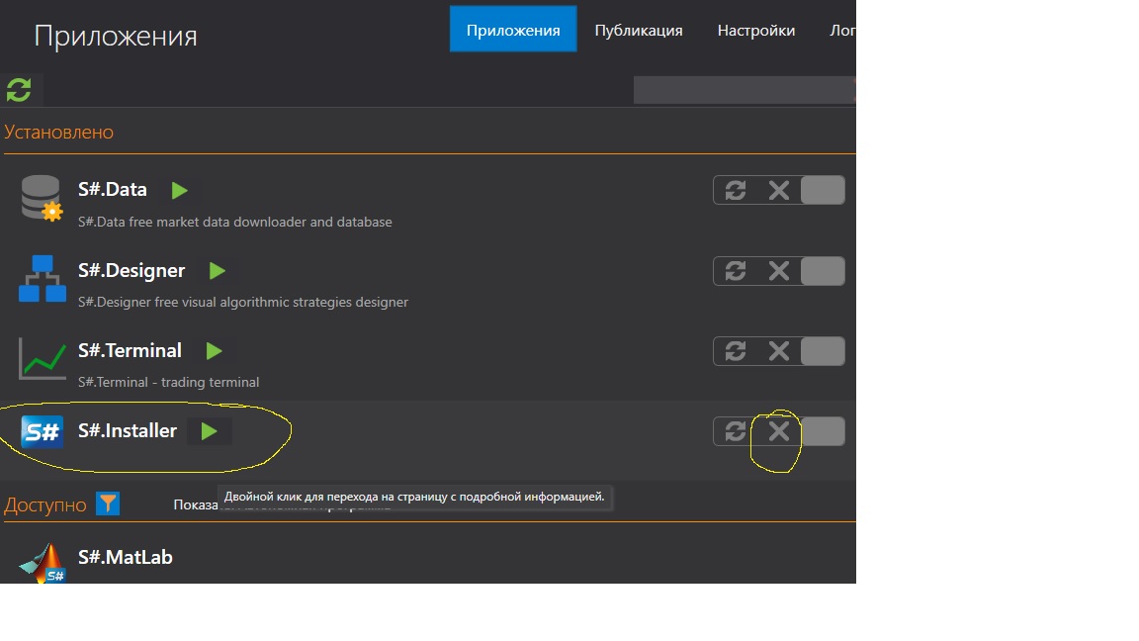Select the S#.Installer app name
The height and width of the screenshot is (641, 1139).
coord(128,431)
